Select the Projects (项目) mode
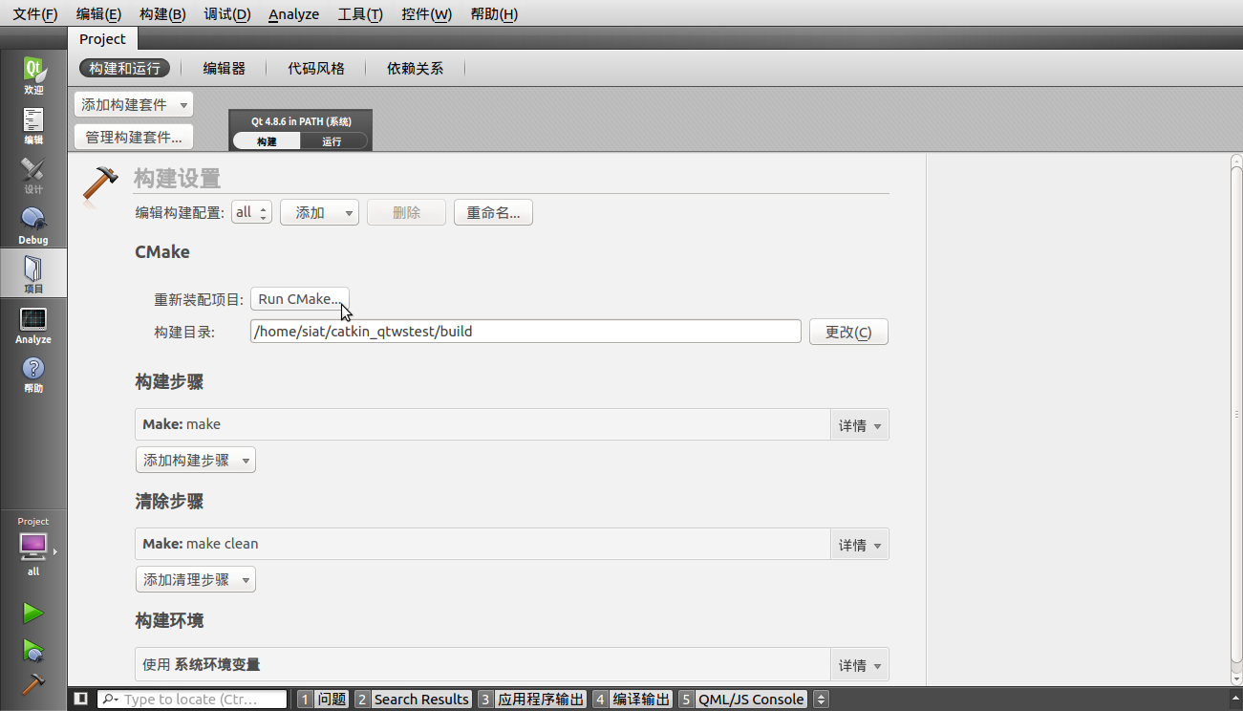The image size is (1243, 711). pos(33,274)
